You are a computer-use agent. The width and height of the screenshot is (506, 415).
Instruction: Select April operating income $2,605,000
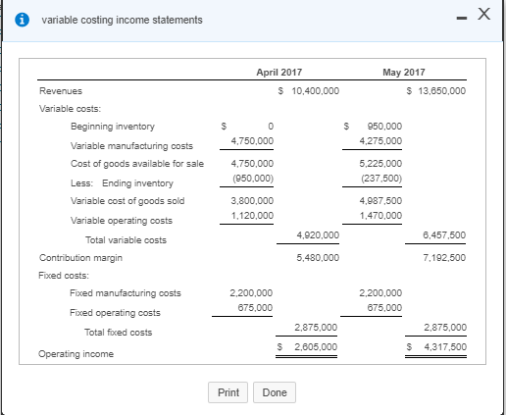(x=307, y=347)
